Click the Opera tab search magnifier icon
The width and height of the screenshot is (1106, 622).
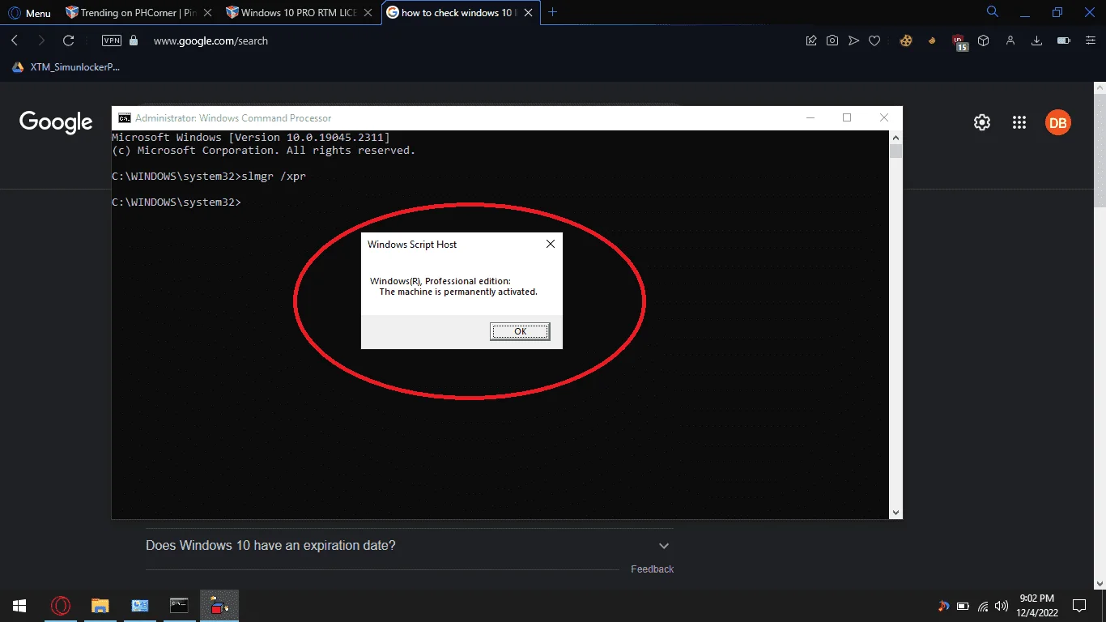coord(993,12)
